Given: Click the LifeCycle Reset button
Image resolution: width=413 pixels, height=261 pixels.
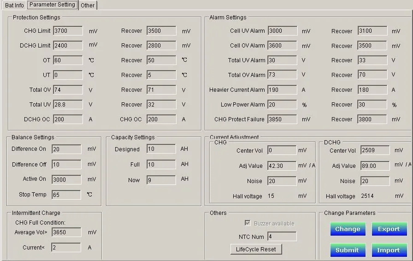Looking at the screenshot, I should [x=256, y=249].
